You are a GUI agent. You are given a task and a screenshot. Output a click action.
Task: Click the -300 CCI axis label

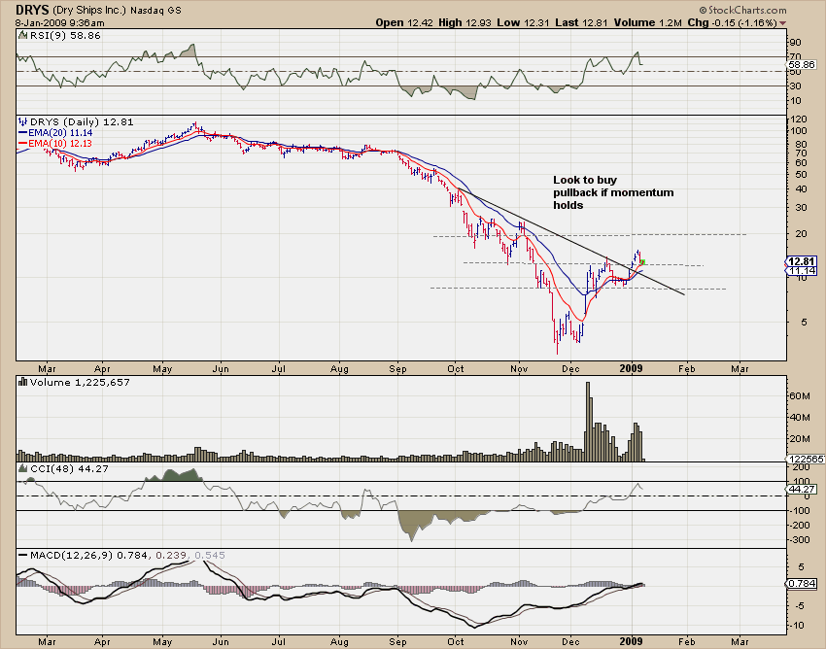coord(799,540)
